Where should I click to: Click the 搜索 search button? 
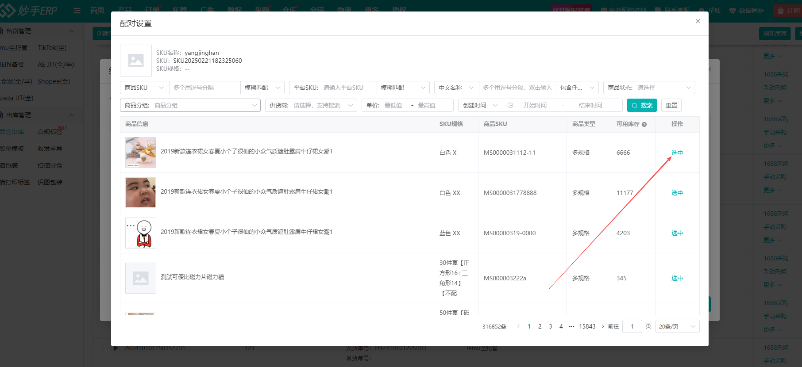pyautogui.click(x=641, y=105)
